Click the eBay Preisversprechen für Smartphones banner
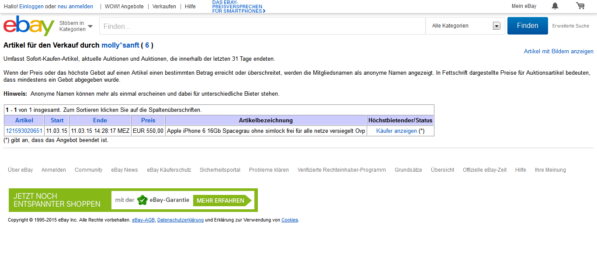Image resolution: width=597 pixels, height=277 pixels. 239,7
